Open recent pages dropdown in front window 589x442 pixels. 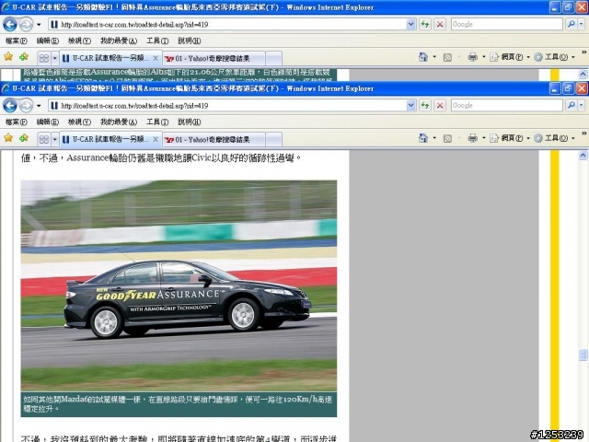tap(39, 106)
